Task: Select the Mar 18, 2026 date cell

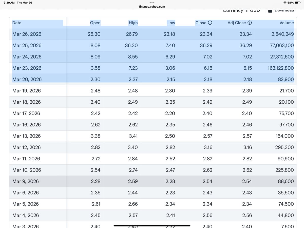Action: click(x=27, y=102)
